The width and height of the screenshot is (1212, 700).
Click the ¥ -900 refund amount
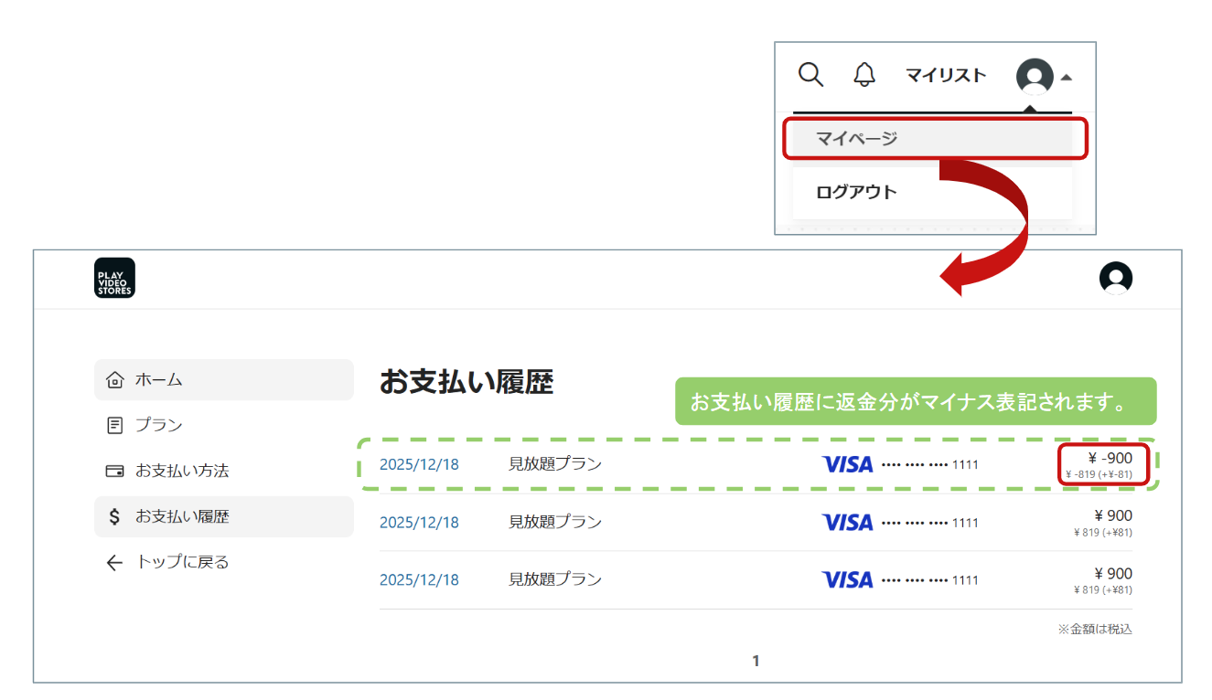(x=1110, y=459)
